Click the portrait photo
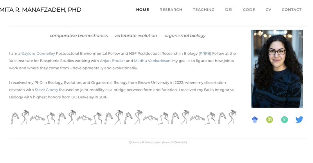This screenshot has height=163, width=313. 277,69
